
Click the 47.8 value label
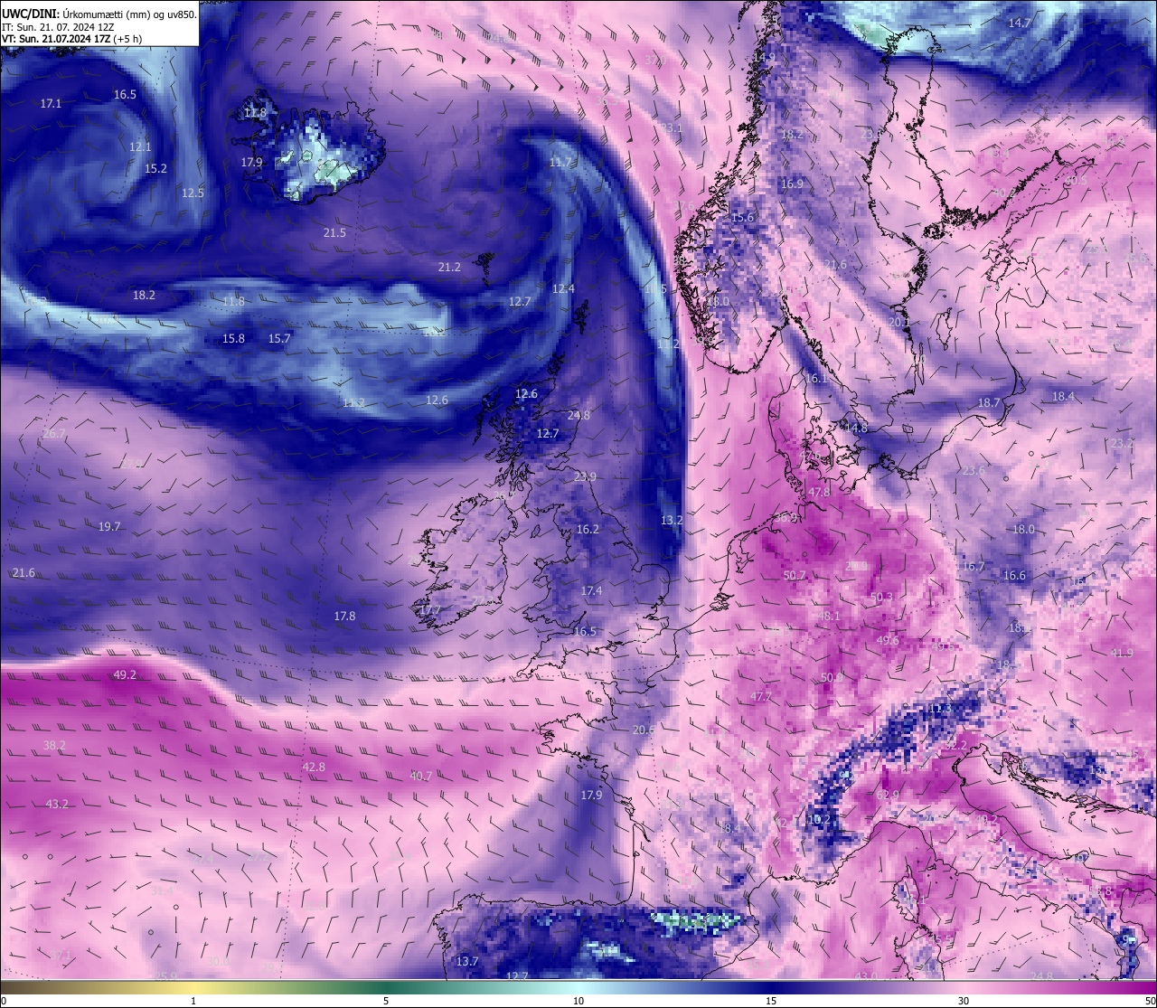tap(819, 492)
